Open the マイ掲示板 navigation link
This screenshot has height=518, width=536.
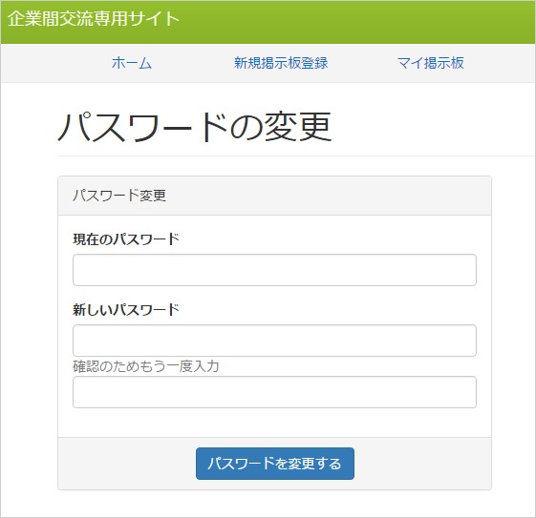(430, 63)
